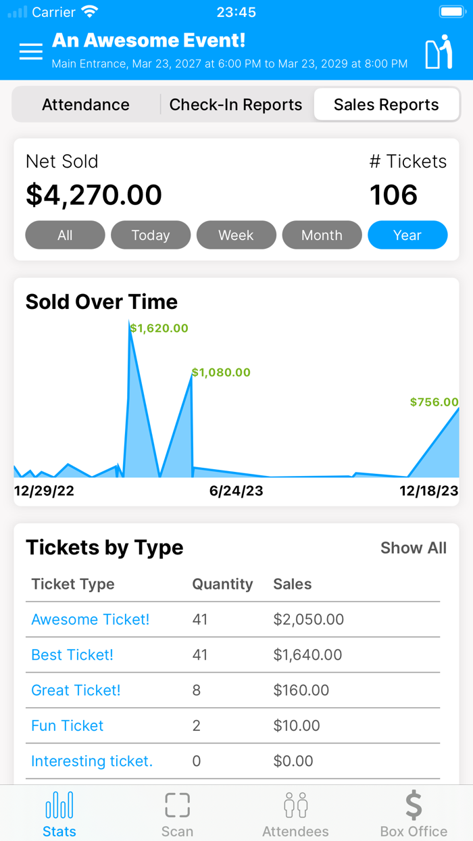Tap the $1,620.00 chart peak marker
This screenshot has height=841, width=473.
click(159, 329)
